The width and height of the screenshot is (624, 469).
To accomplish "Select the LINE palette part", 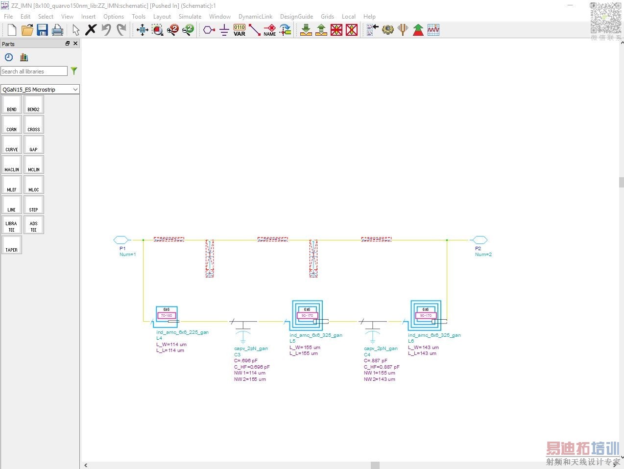I will [x=12, y=205].
